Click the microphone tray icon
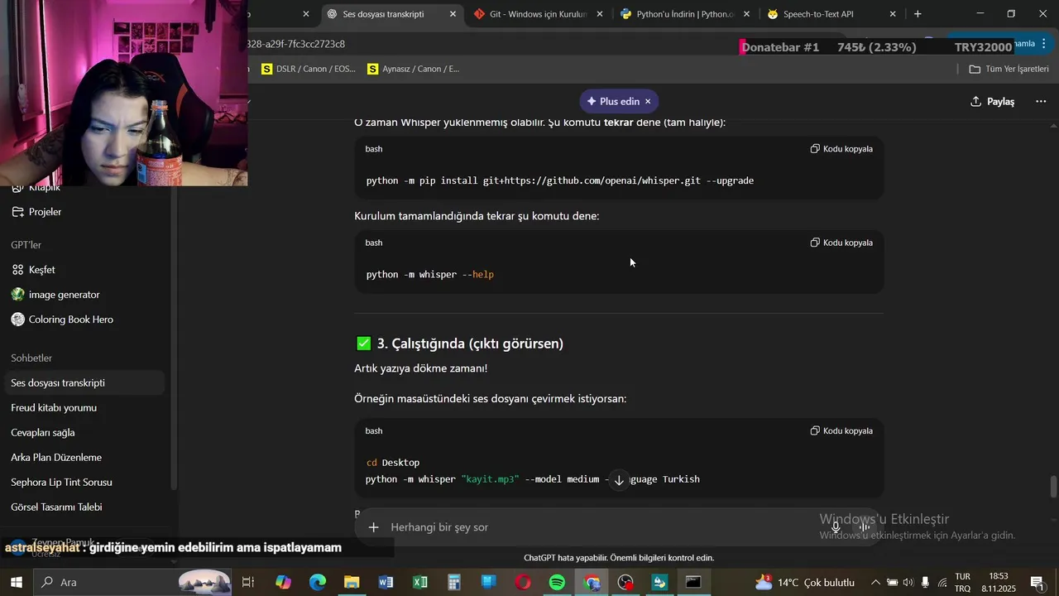 pos(925,583)
